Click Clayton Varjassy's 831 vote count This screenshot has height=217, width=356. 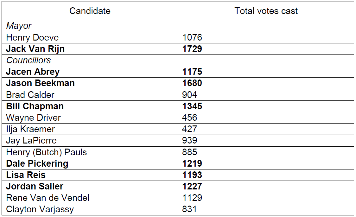(189, 209)
